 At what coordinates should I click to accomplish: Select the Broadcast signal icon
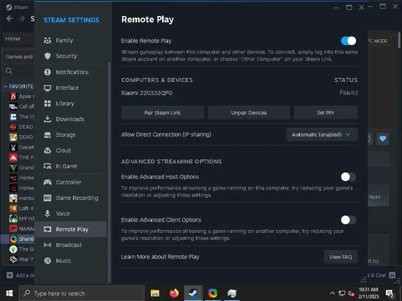(x=48, y=245)
